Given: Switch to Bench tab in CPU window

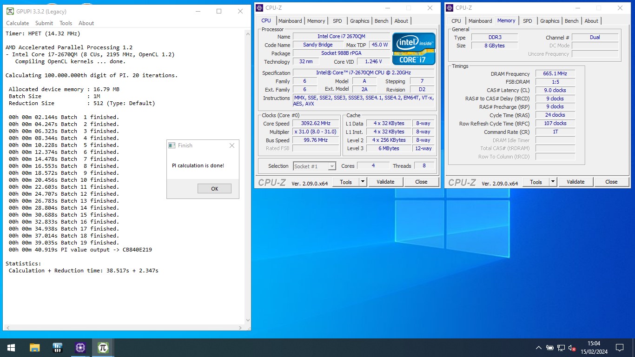Looking at the screenshot, I should pyautogui.click(x=382, y=21).
